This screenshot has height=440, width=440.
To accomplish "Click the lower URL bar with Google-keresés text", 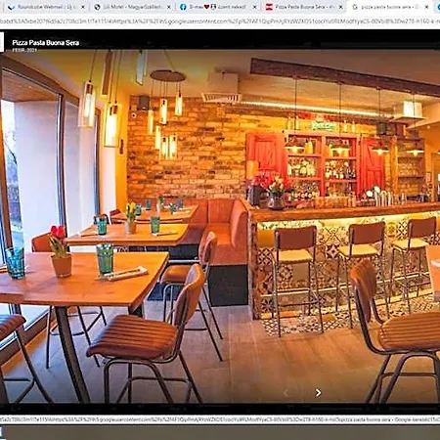I will [220, 419].
